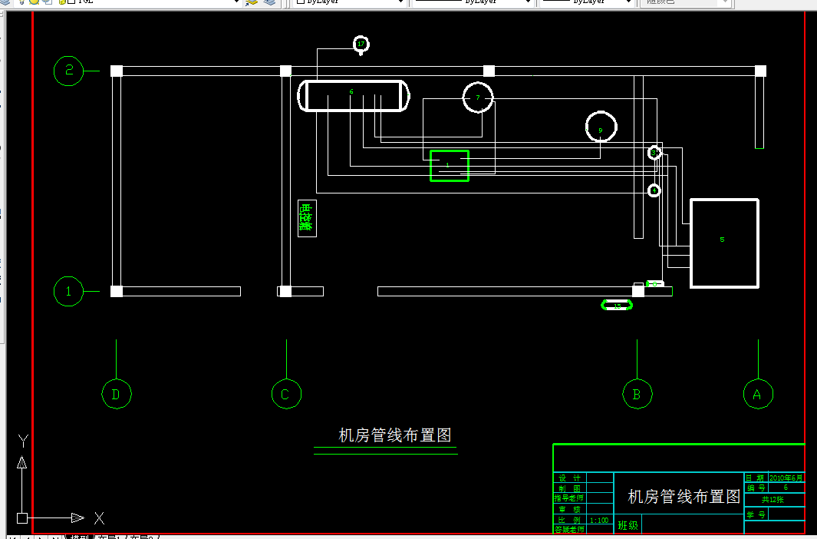Select grid axis bubble letter C
This screenshot has height=539, width=817.
pyautogui.click(x=287, y=394)
